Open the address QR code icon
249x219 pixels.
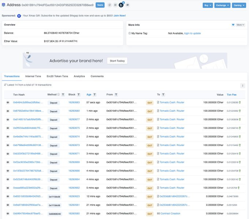pyautogui.click(x=115, y=5)
